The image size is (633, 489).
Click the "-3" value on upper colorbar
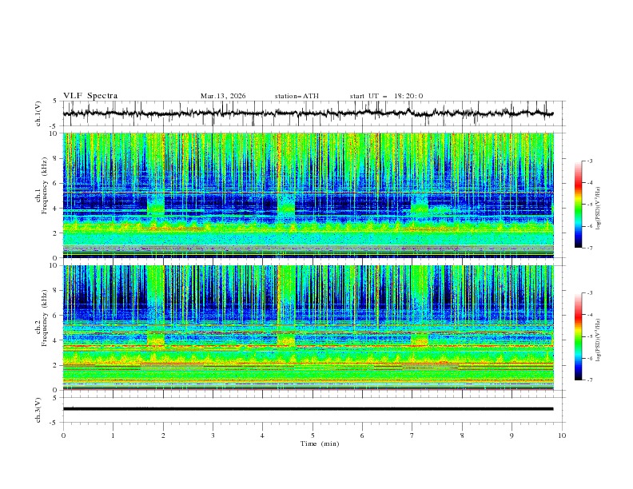[x=589, y=161]
